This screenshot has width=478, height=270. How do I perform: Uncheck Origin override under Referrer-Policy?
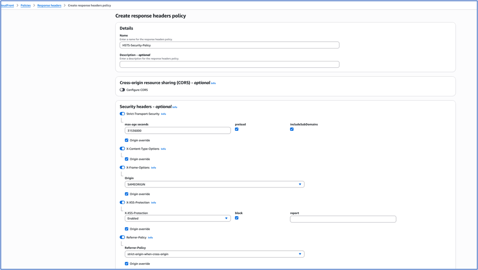(x=126, y=263)
